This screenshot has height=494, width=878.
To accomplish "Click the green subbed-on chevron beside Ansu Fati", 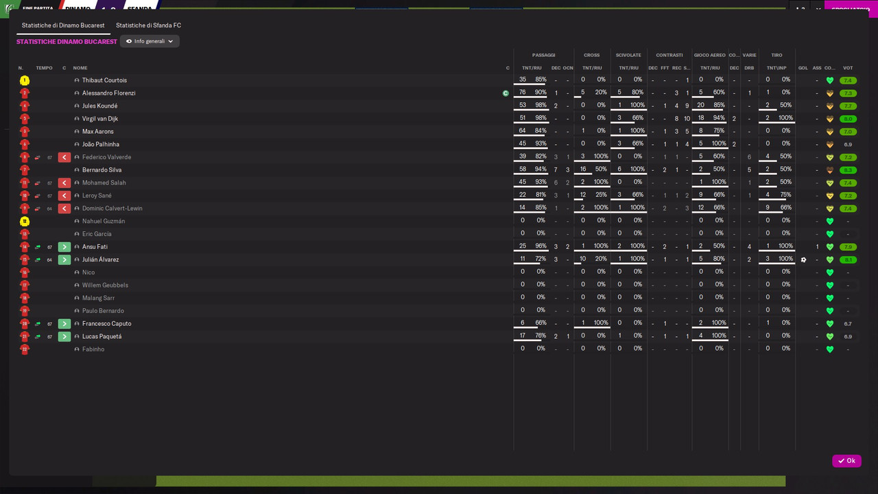I will tap(64, 247).
